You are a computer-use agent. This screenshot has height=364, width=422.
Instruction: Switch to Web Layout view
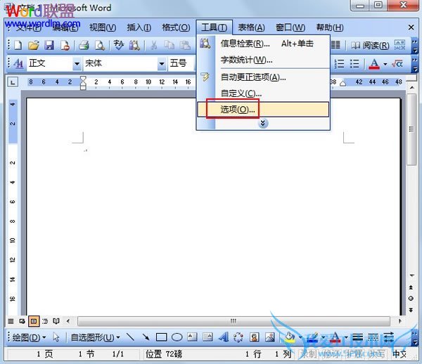click(x=22, y=321)
